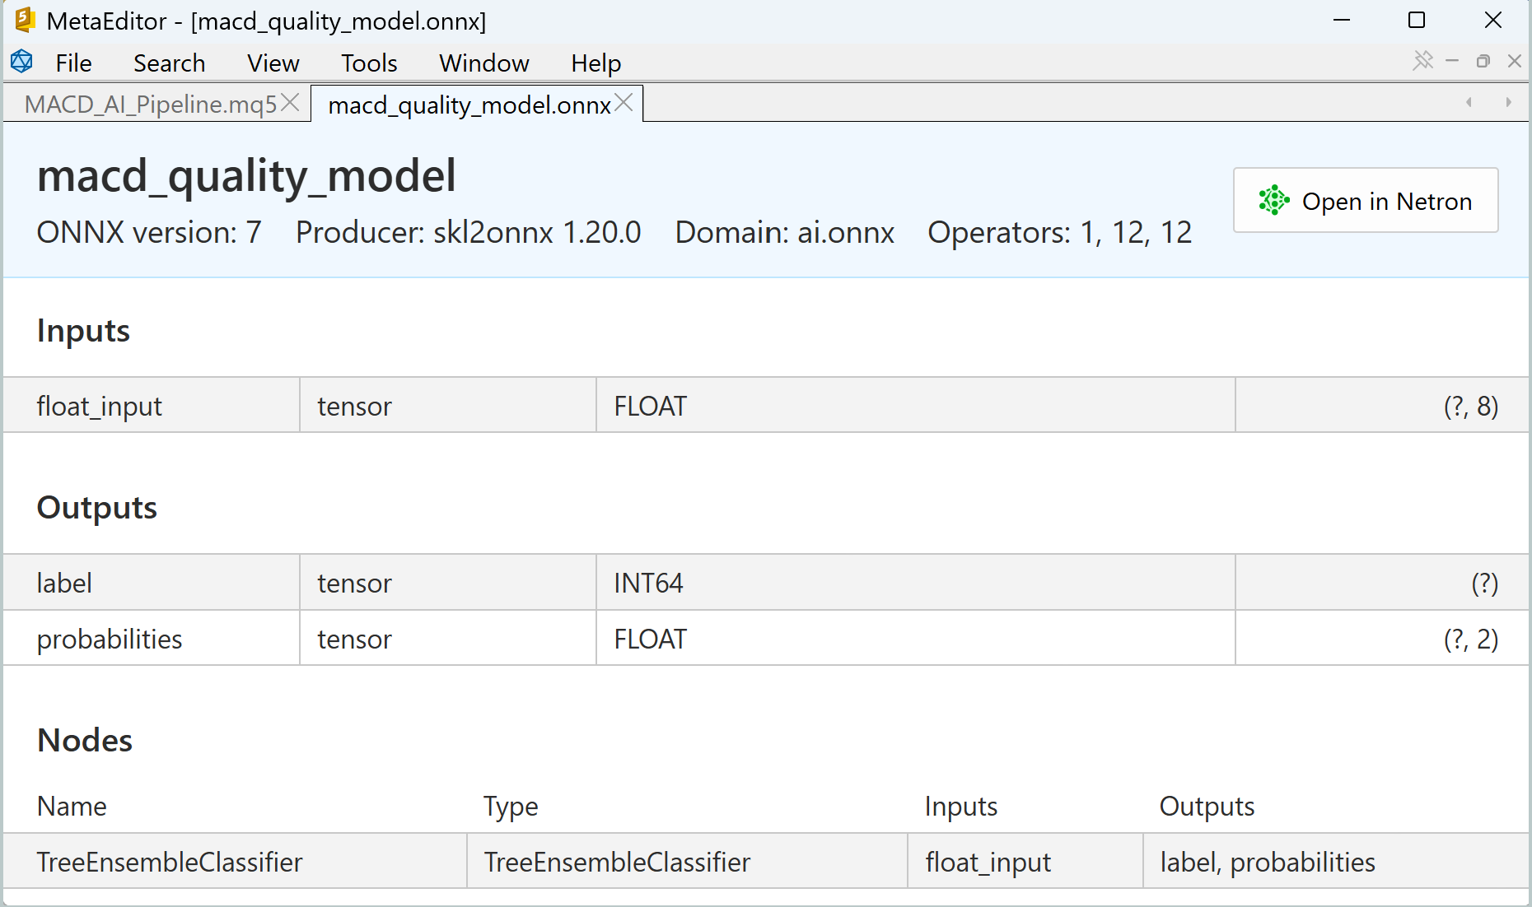Click the 'label, probabilities' Outputs cell
This screenshot has height=907, width=1532.
[x=1336, y=862]
